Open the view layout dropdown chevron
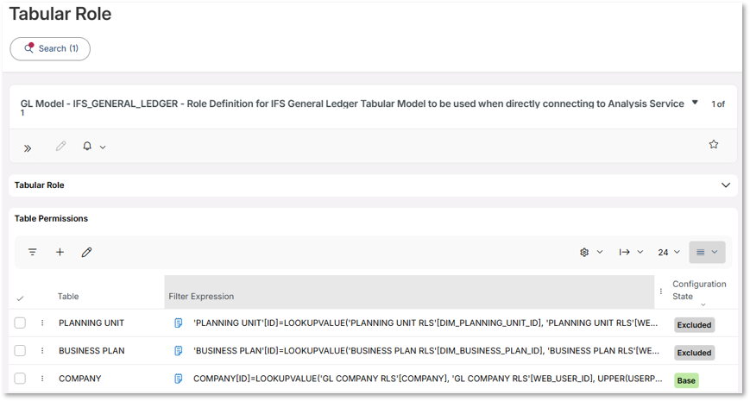Viewport: 750px width, 401px height. click(x=714, y=252)
